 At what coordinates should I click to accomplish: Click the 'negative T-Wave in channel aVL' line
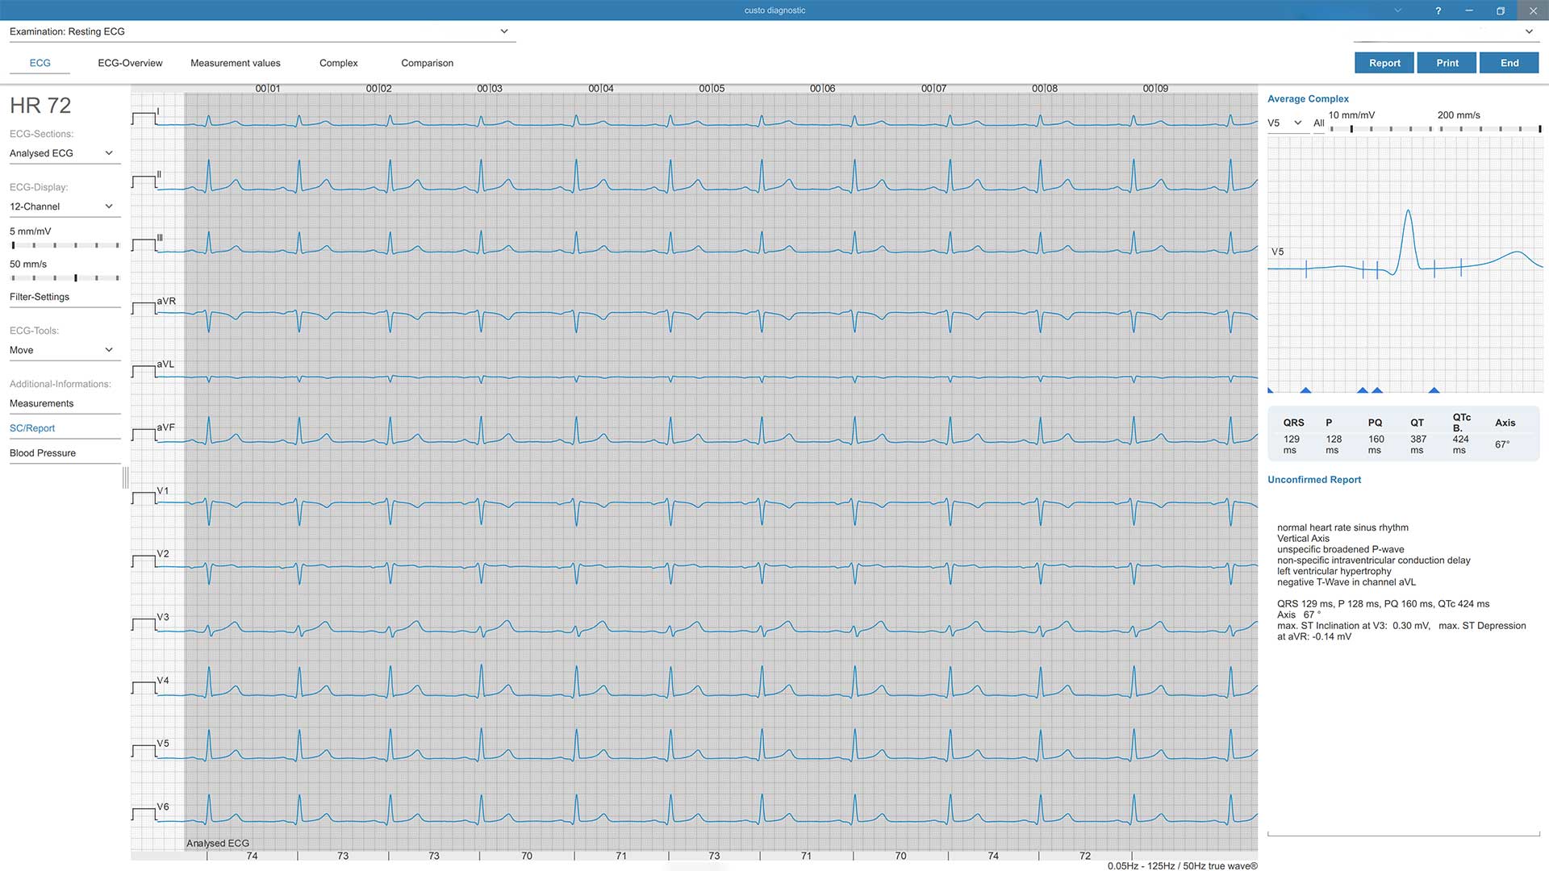(x=1347, y=582)
